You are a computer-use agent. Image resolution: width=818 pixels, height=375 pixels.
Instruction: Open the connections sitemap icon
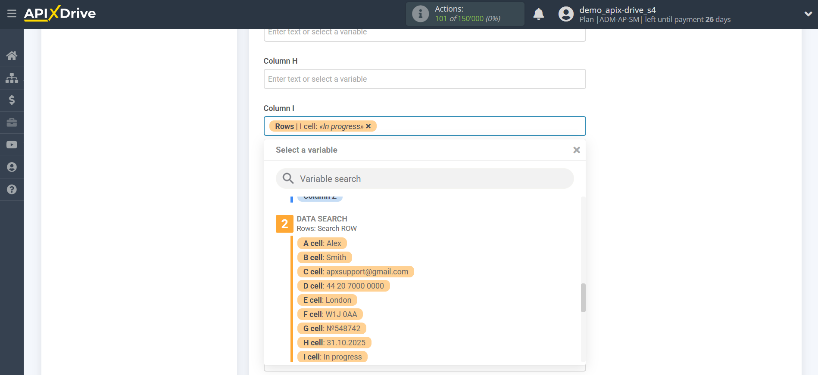coord(12,78)
